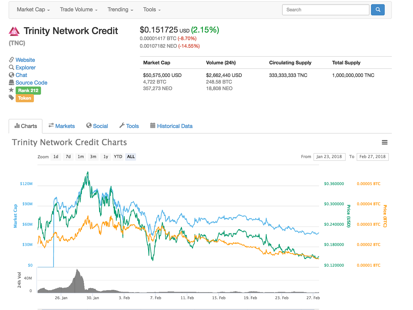Click the 333,333,333 TNC circulating supply value

[288, 75]
